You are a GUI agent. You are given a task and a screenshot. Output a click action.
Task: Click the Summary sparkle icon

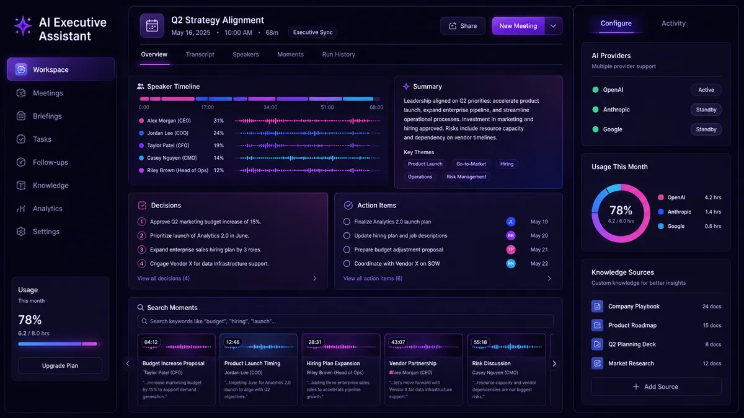406,87
